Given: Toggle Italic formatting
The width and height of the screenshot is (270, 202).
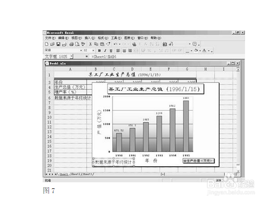Looking at the screenshot, I should (105, 50).
